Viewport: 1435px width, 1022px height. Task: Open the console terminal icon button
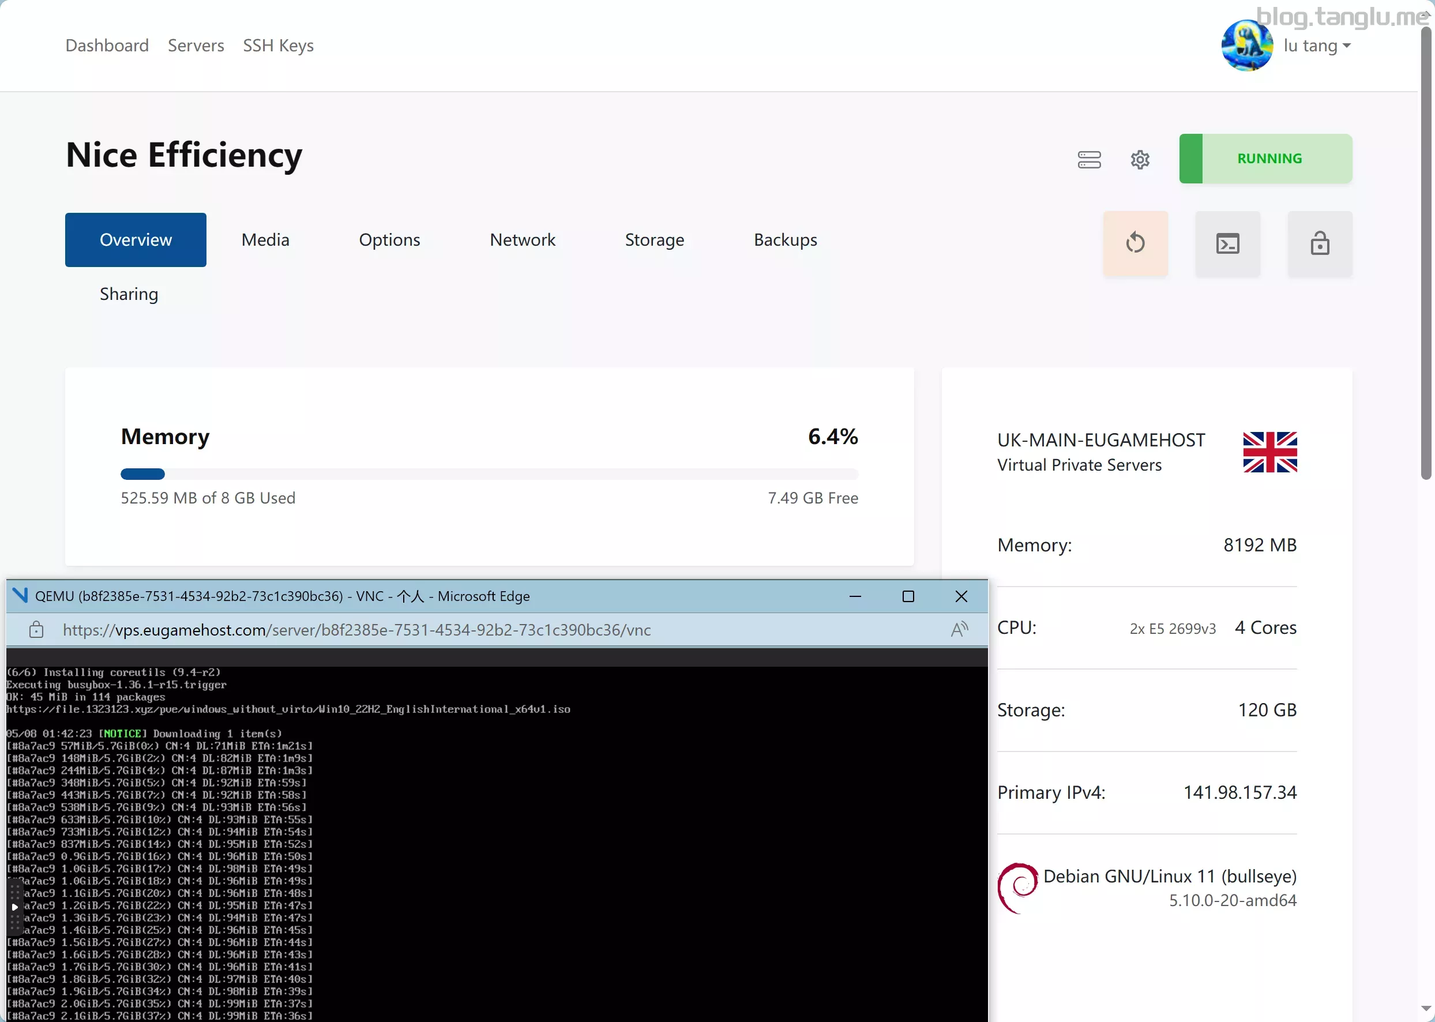[x=1227, y=243]
